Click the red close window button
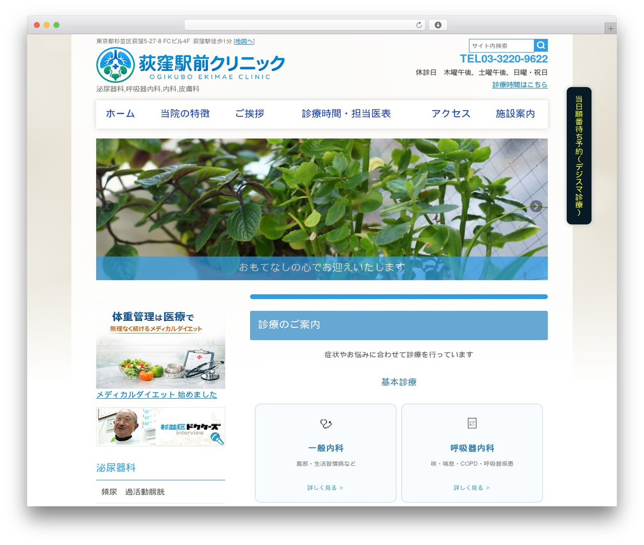This screenshot has width=644, height=545. point(37,25)
